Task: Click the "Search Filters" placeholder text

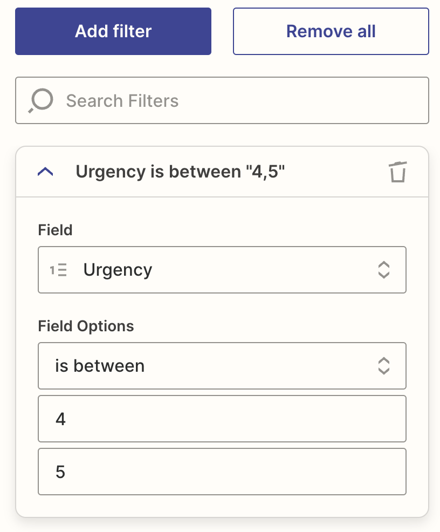Action: pyautogui.click(x=122, y=101)
